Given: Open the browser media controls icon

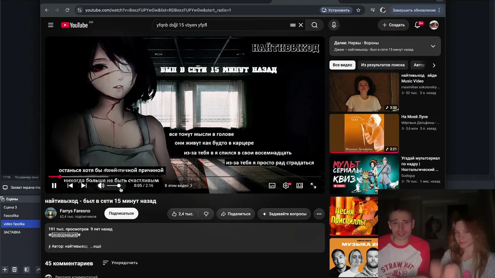Looking at the screenshot, I should [x=372, y=10].
